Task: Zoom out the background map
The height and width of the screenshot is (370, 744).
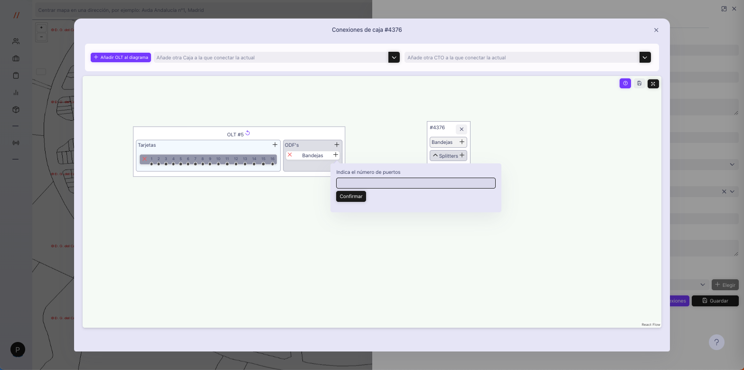Action: pos(41,37)
